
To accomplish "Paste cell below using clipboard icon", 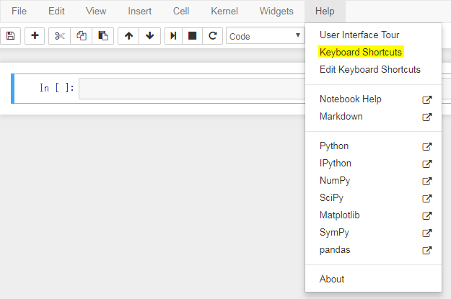I will (x=103, y=36).
